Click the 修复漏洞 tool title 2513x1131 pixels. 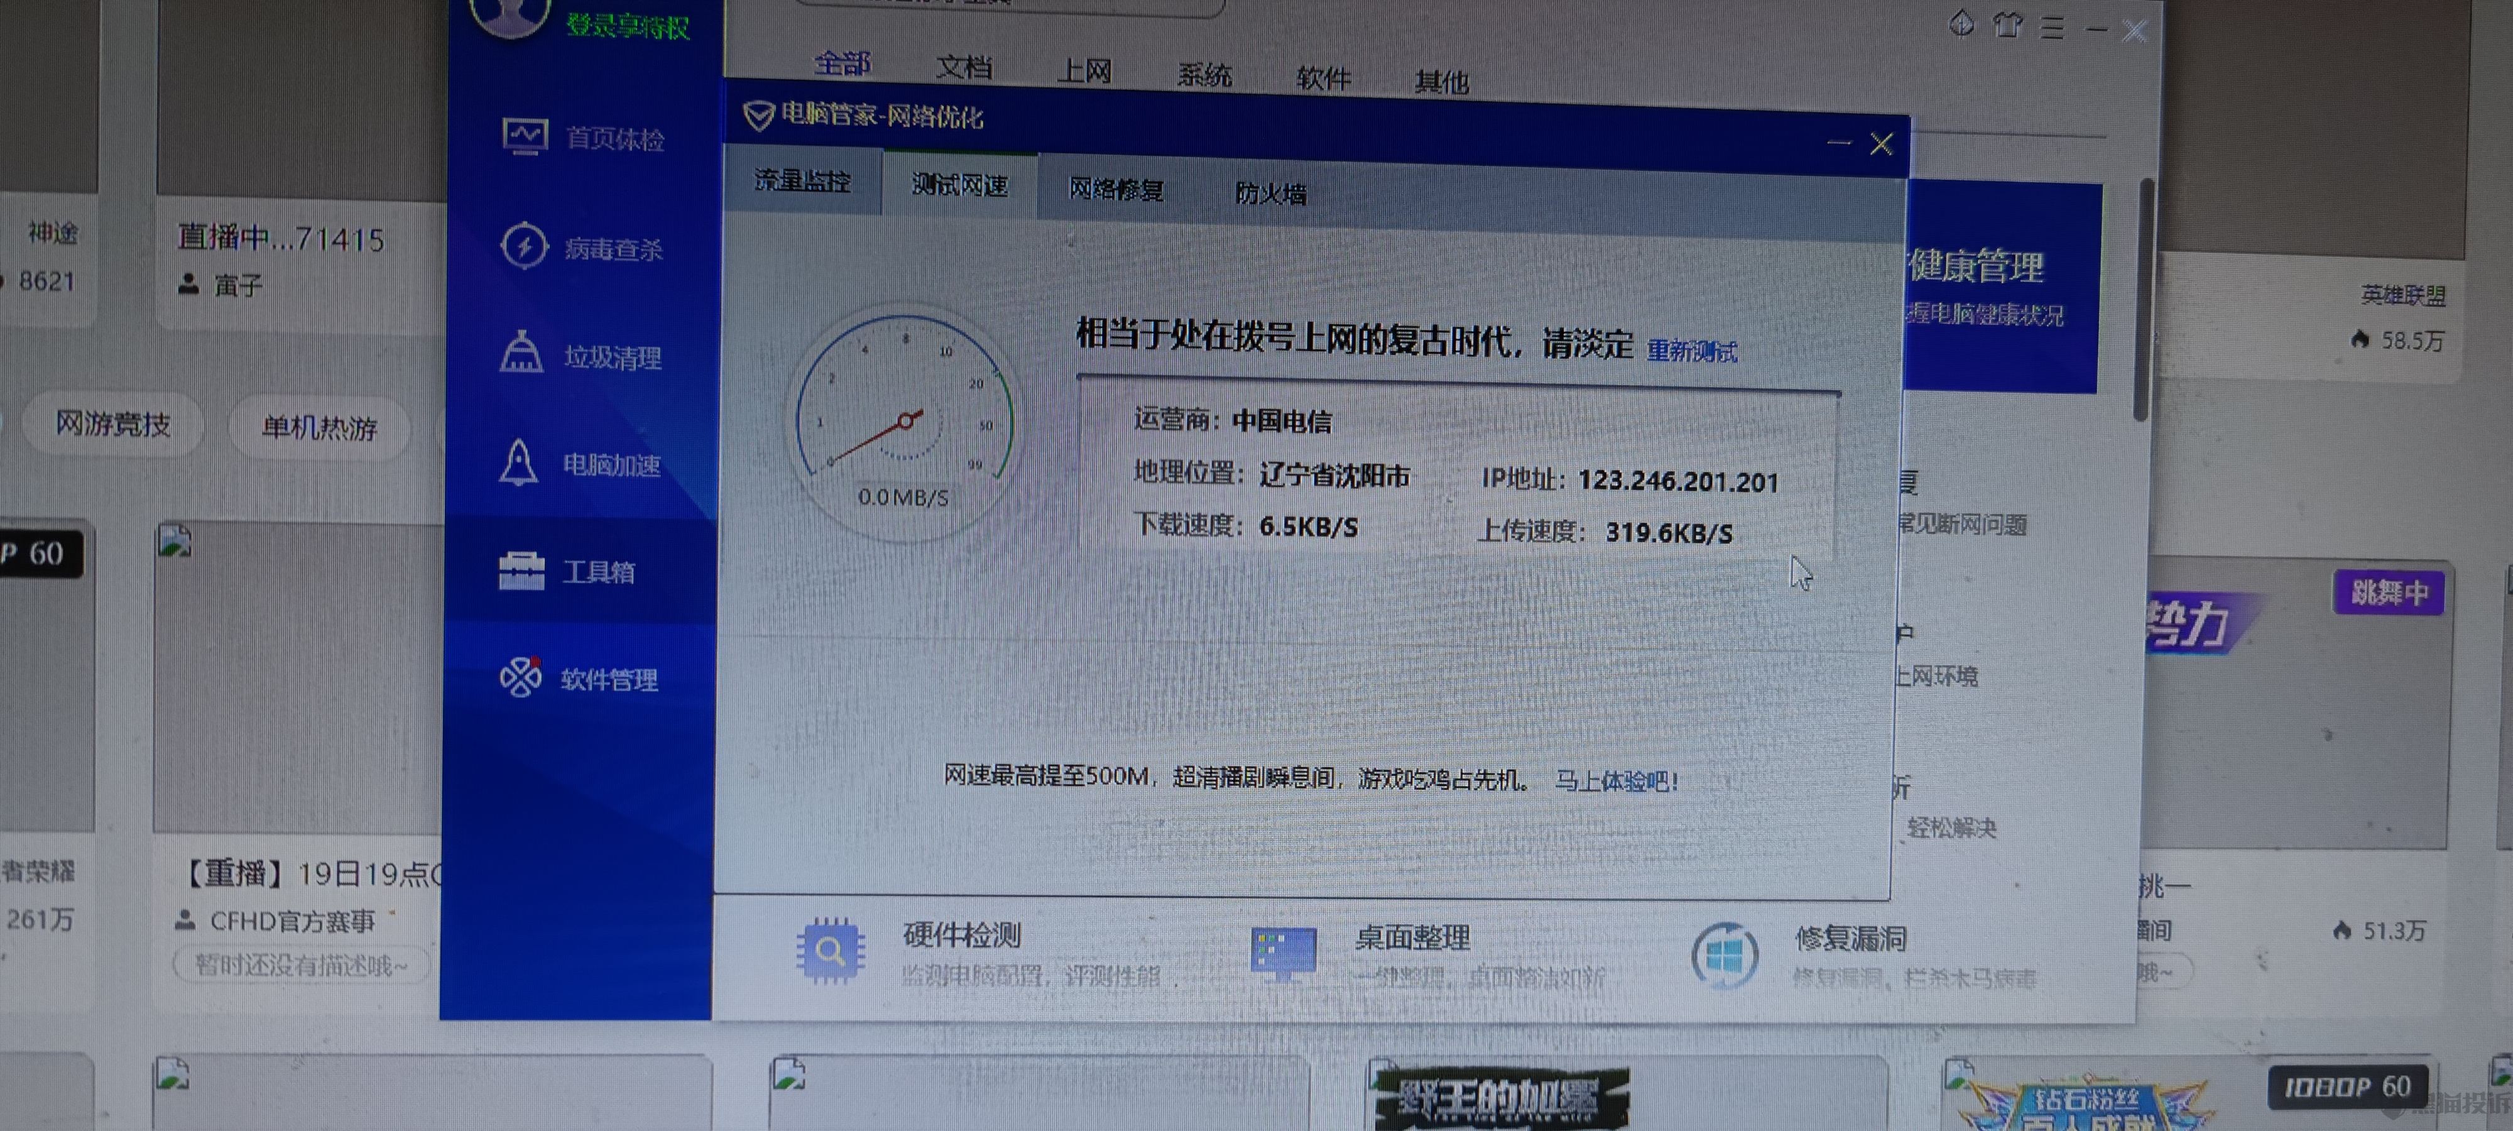pos(1851,939)
